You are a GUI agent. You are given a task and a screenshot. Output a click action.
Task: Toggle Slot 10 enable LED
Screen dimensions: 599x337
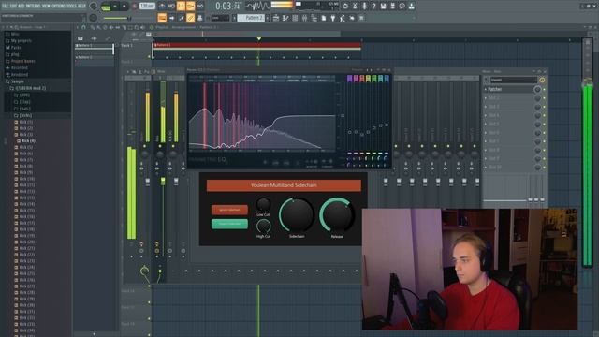coord(545,168)
